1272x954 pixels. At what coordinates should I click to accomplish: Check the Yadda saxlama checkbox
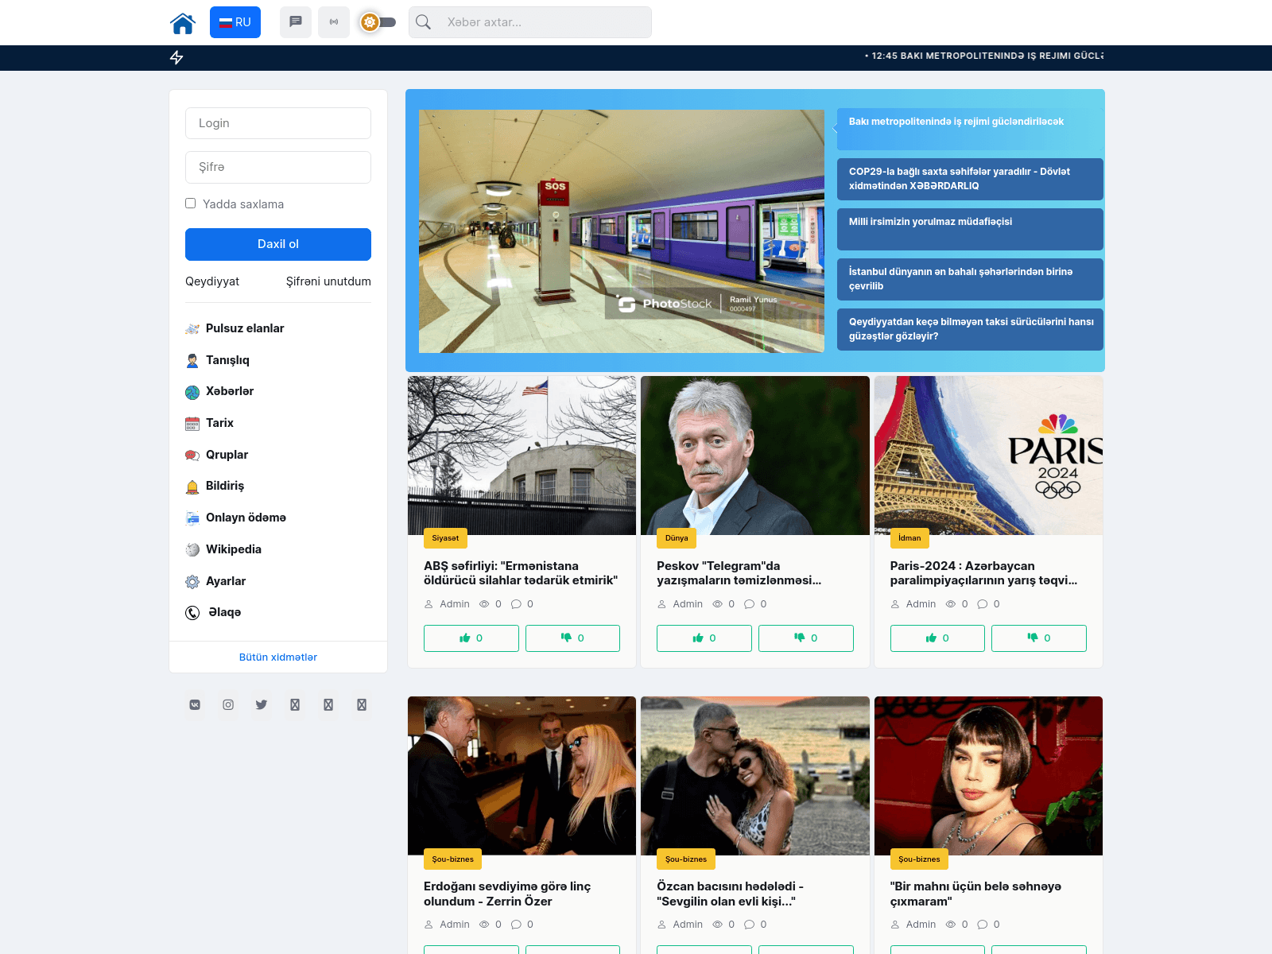coord(191,204)
